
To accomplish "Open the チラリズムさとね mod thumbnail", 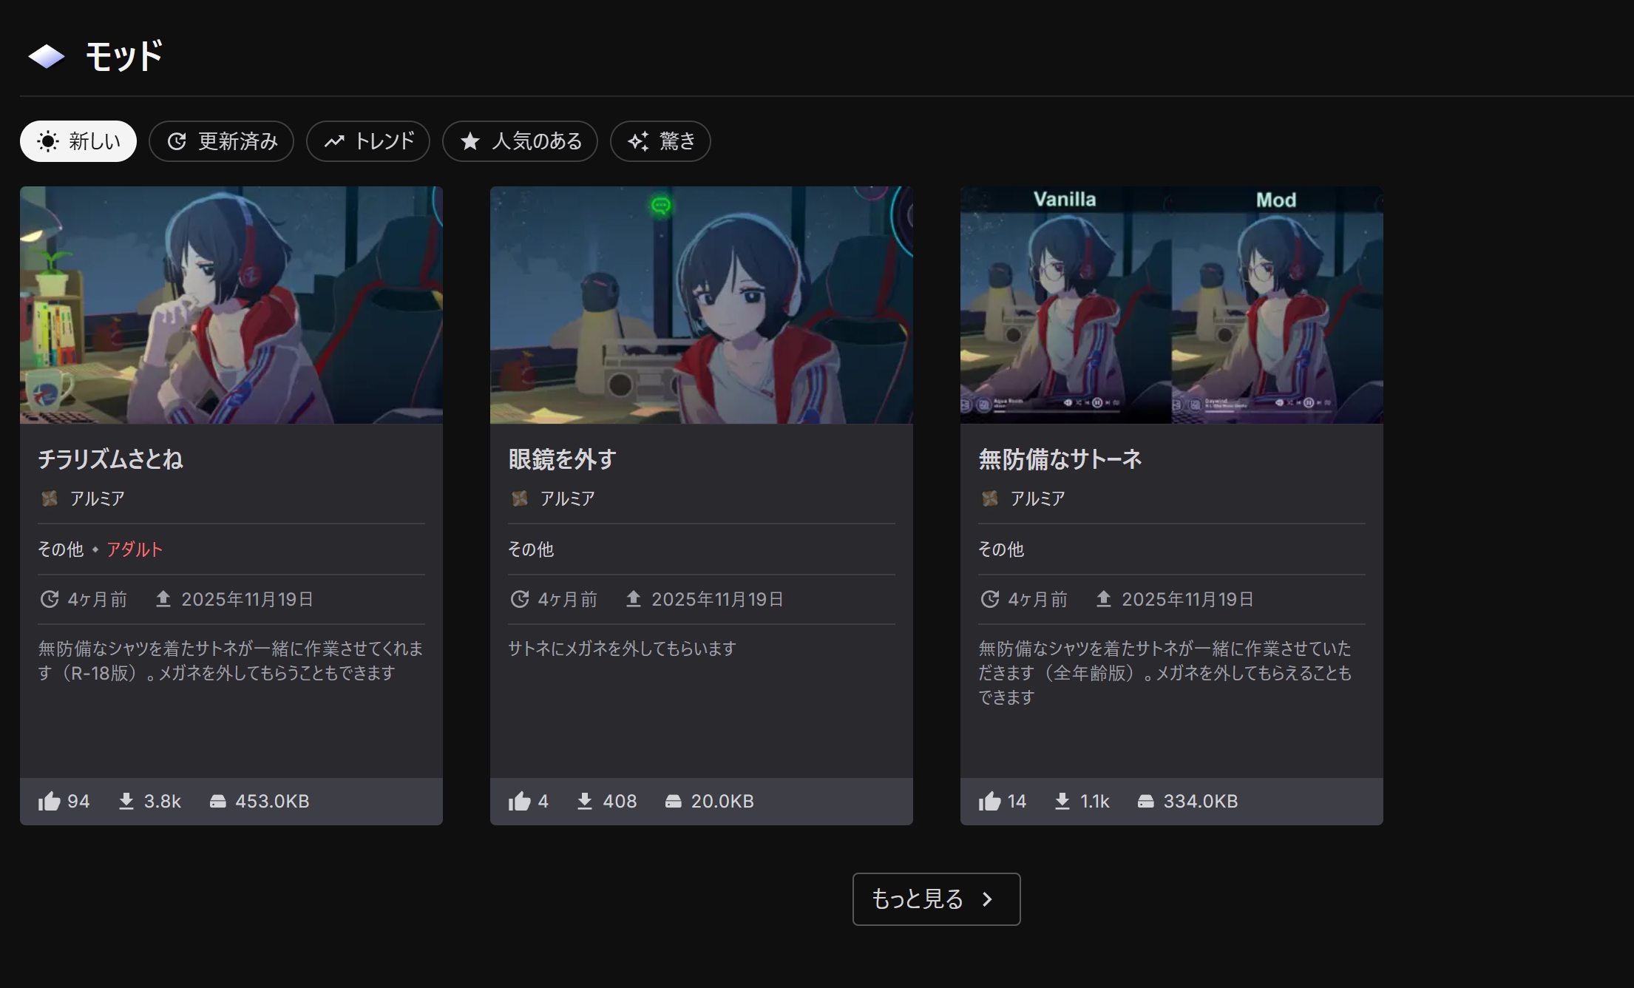I will pos(231,305).
